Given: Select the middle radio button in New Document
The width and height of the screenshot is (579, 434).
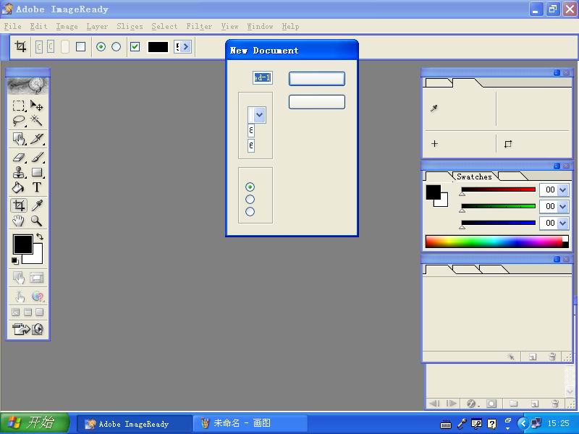Looking at the screenshot, I should tap(250, 200).
